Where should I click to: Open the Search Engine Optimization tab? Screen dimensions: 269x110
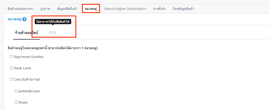125,9
